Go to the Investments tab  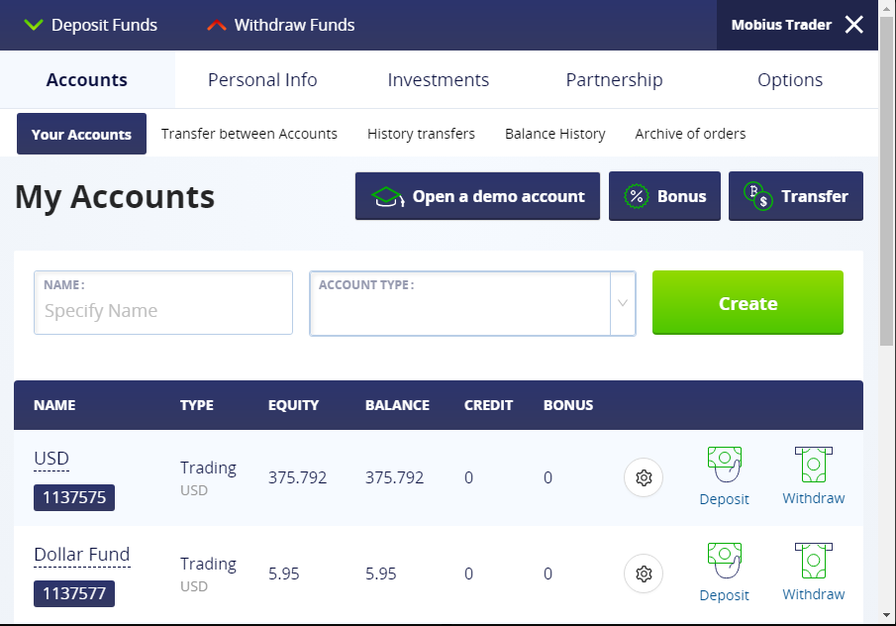[x=439, y=79]
